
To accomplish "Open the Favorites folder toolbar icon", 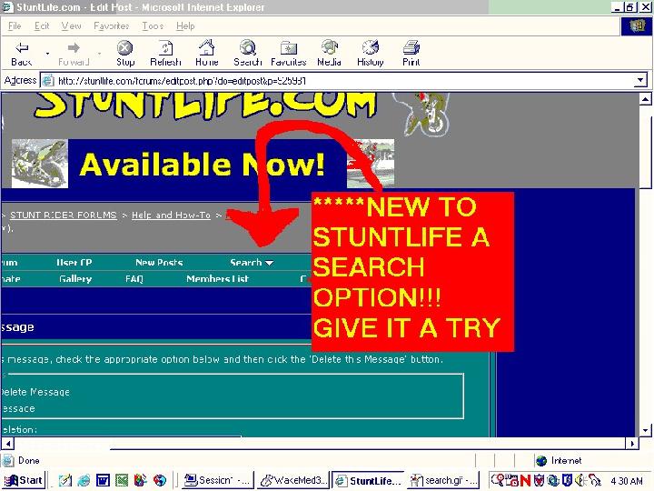I will click(x=288, y=48).
